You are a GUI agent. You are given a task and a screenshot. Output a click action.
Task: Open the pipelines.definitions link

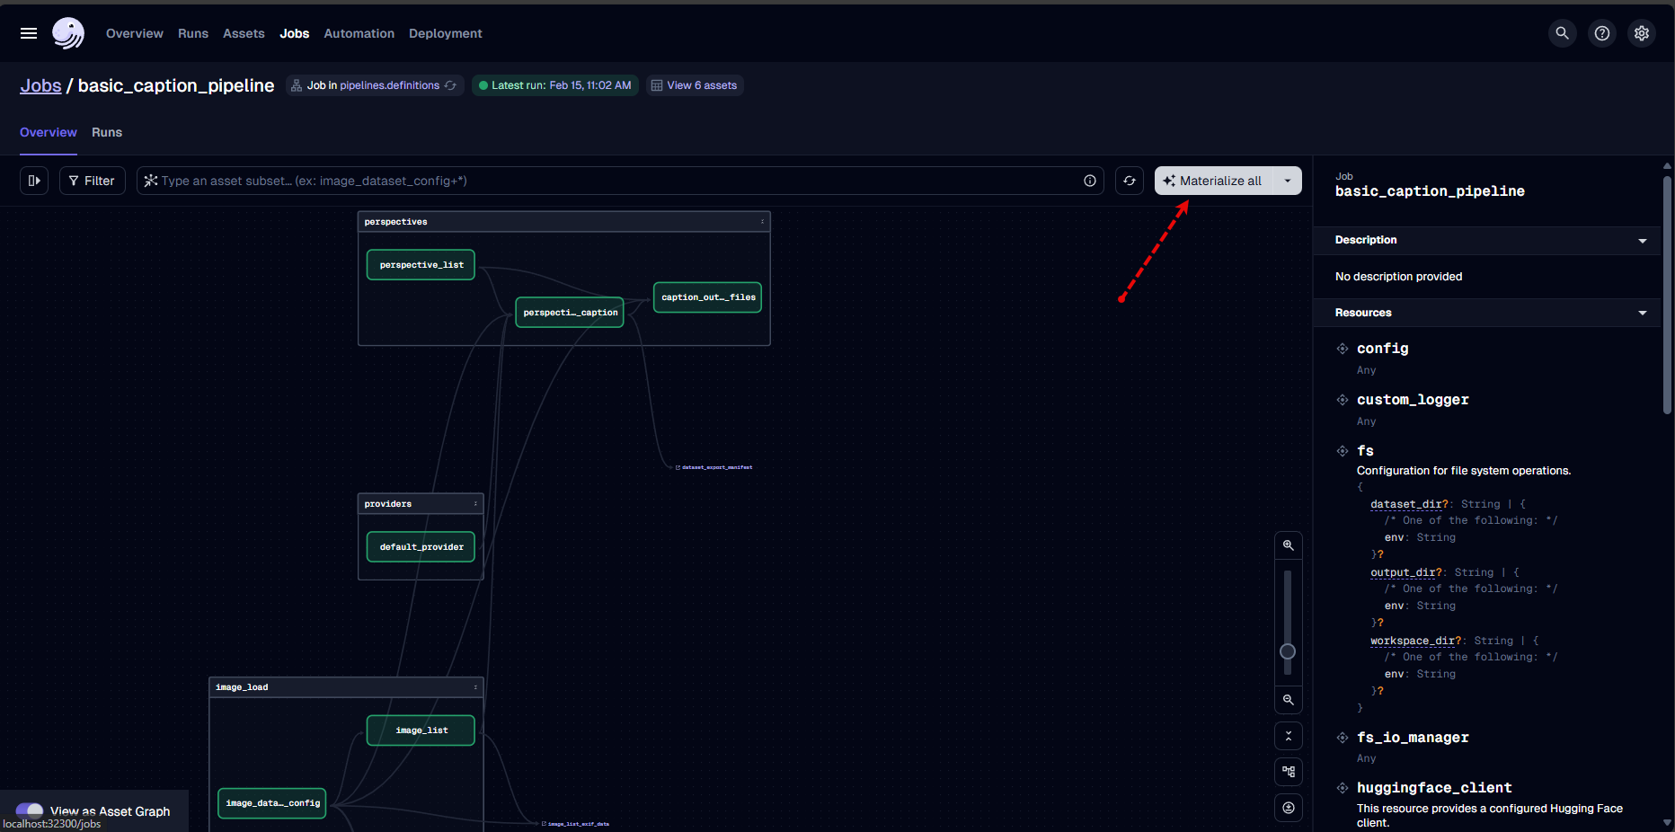coord(389,85)
